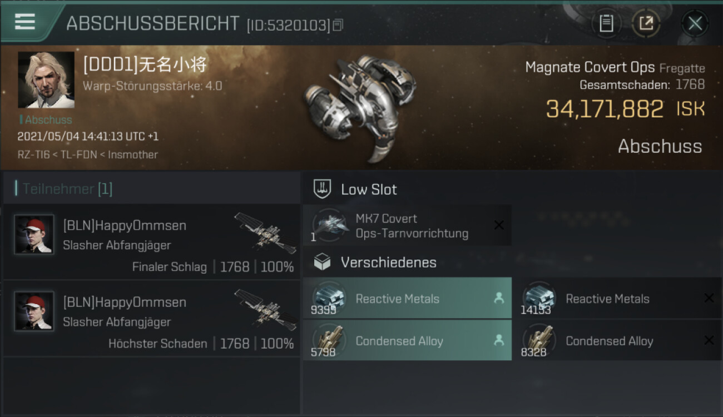Select the dropped Condensed Alloy 5798 entry
Image resolution: width=723 pixels, height=417 pixels.
[407, 340]
